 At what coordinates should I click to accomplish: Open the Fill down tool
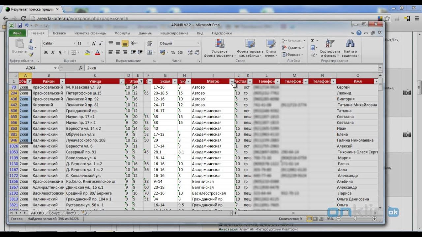click(313, 48)
